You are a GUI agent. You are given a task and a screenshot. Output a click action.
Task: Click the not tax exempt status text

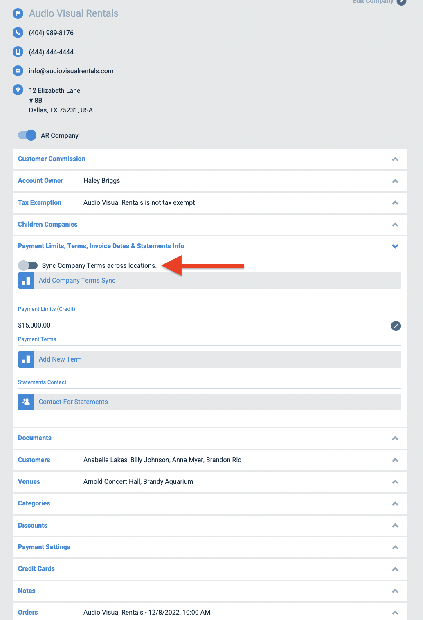click(139, 202)
